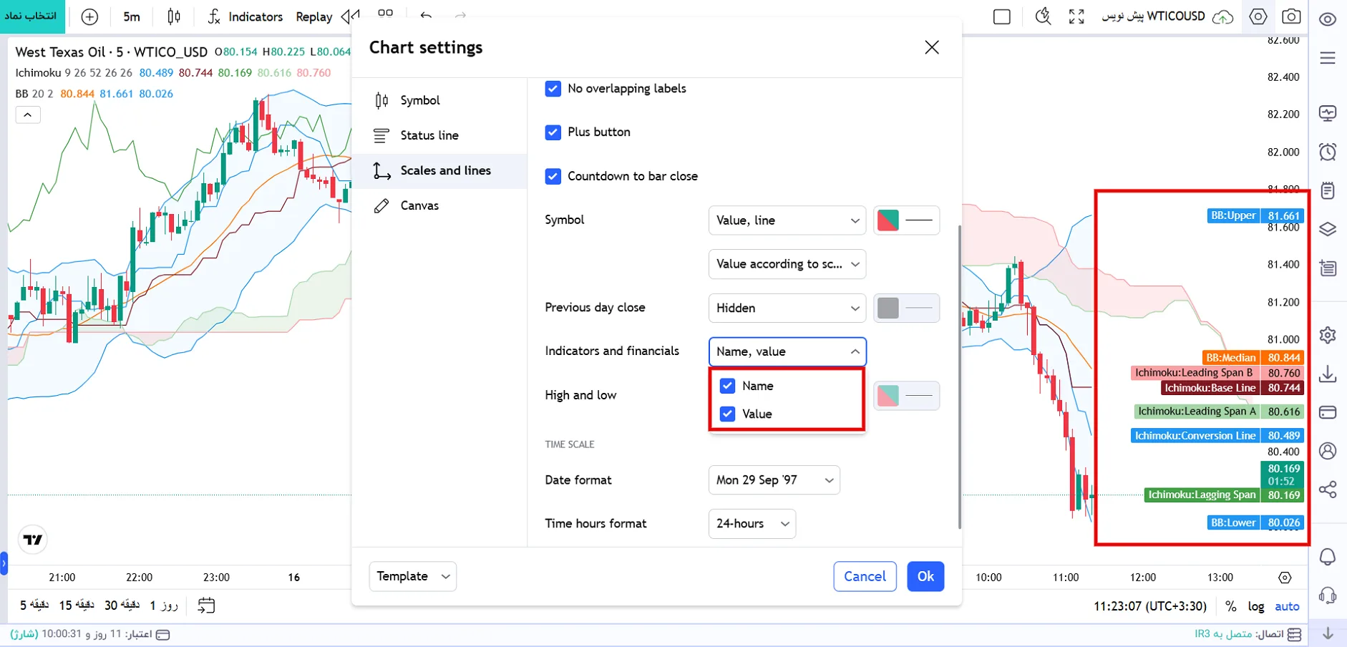Enter fullscreen mode

(x=1076, y=16)
